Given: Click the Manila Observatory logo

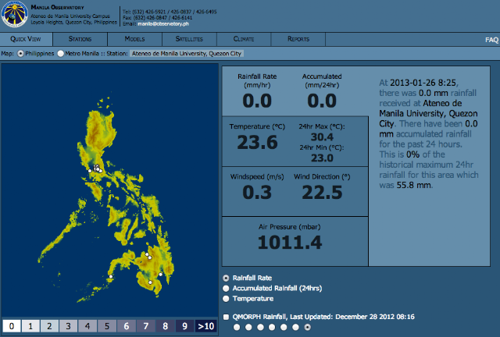Looking at the screenshot, I should [14, 14].
